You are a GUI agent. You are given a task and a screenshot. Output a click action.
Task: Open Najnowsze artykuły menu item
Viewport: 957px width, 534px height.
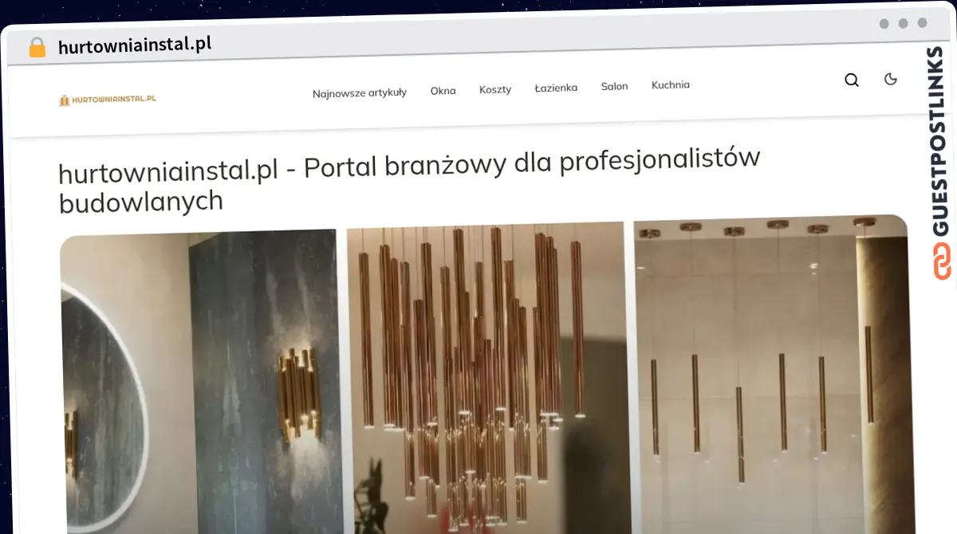coord(360,92)
